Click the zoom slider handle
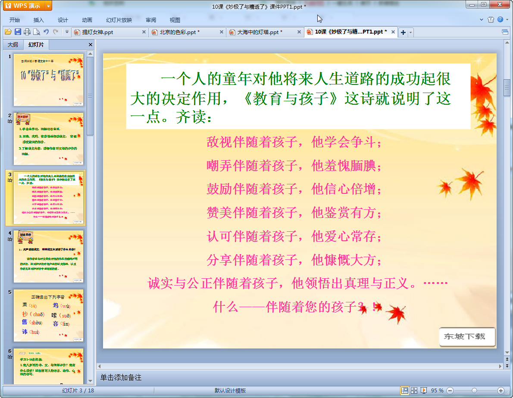The image size is (513, 398). 474,390
